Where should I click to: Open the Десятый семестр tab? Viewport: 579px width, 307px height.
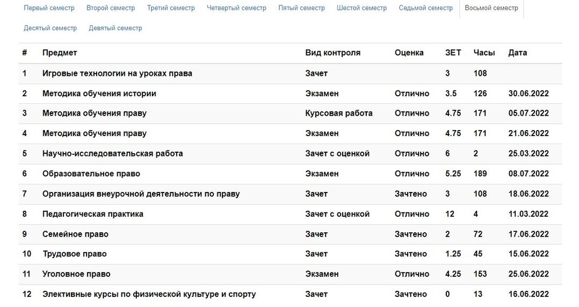[50, 28]
